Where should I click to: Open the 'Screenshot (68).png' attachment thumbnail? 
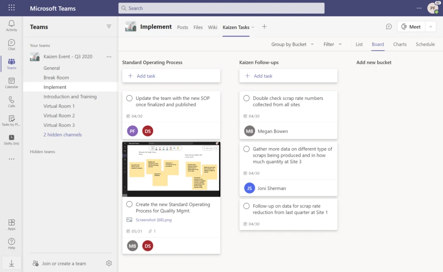[171, 169]
